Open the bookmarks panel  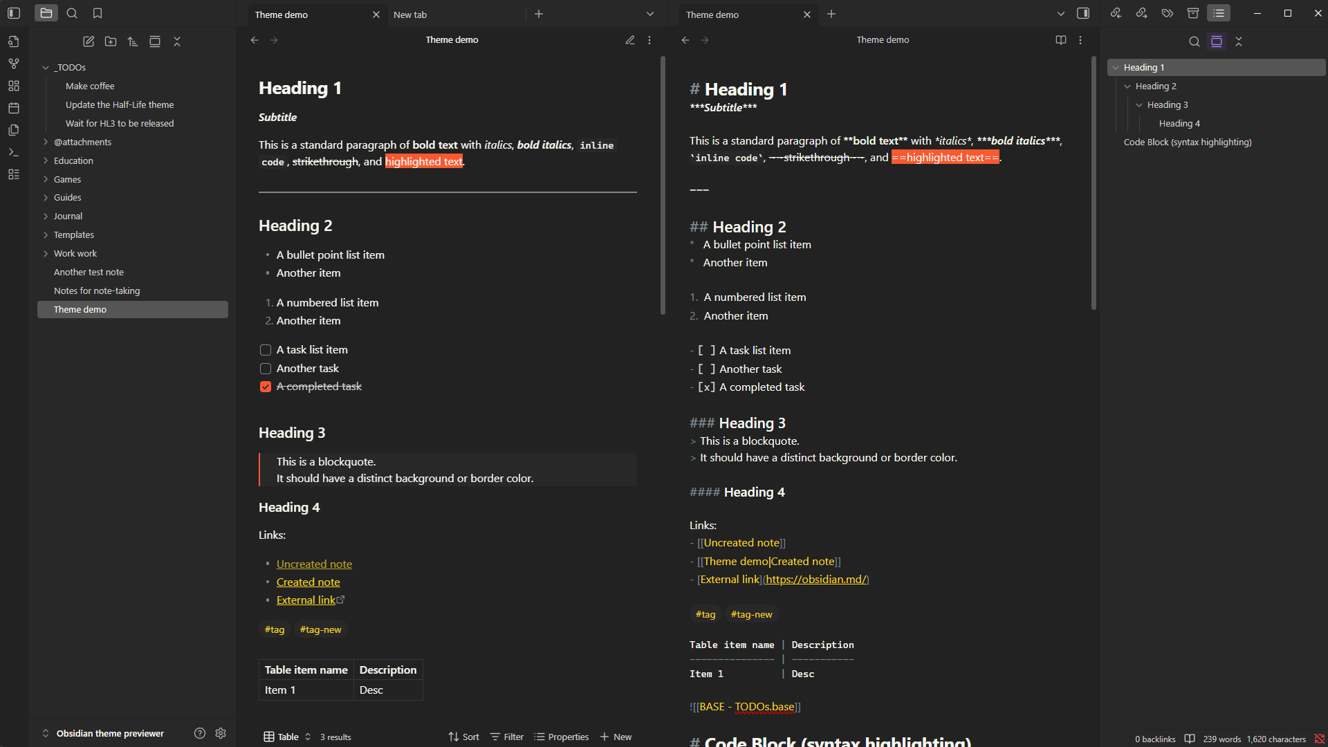98,13
